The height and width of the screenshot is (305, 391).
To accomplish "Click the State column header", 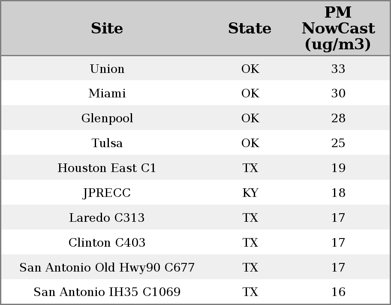I will [x=250, y=28].
